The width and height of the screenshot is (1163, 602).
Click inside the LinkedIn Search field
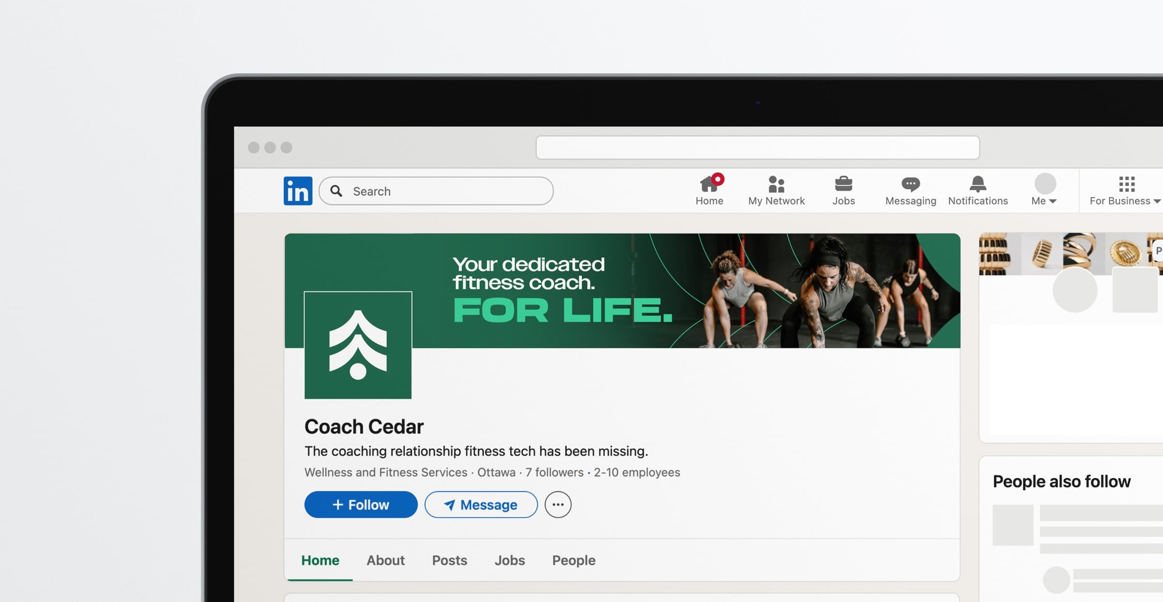pyautogui.click(x=436, y=191)
